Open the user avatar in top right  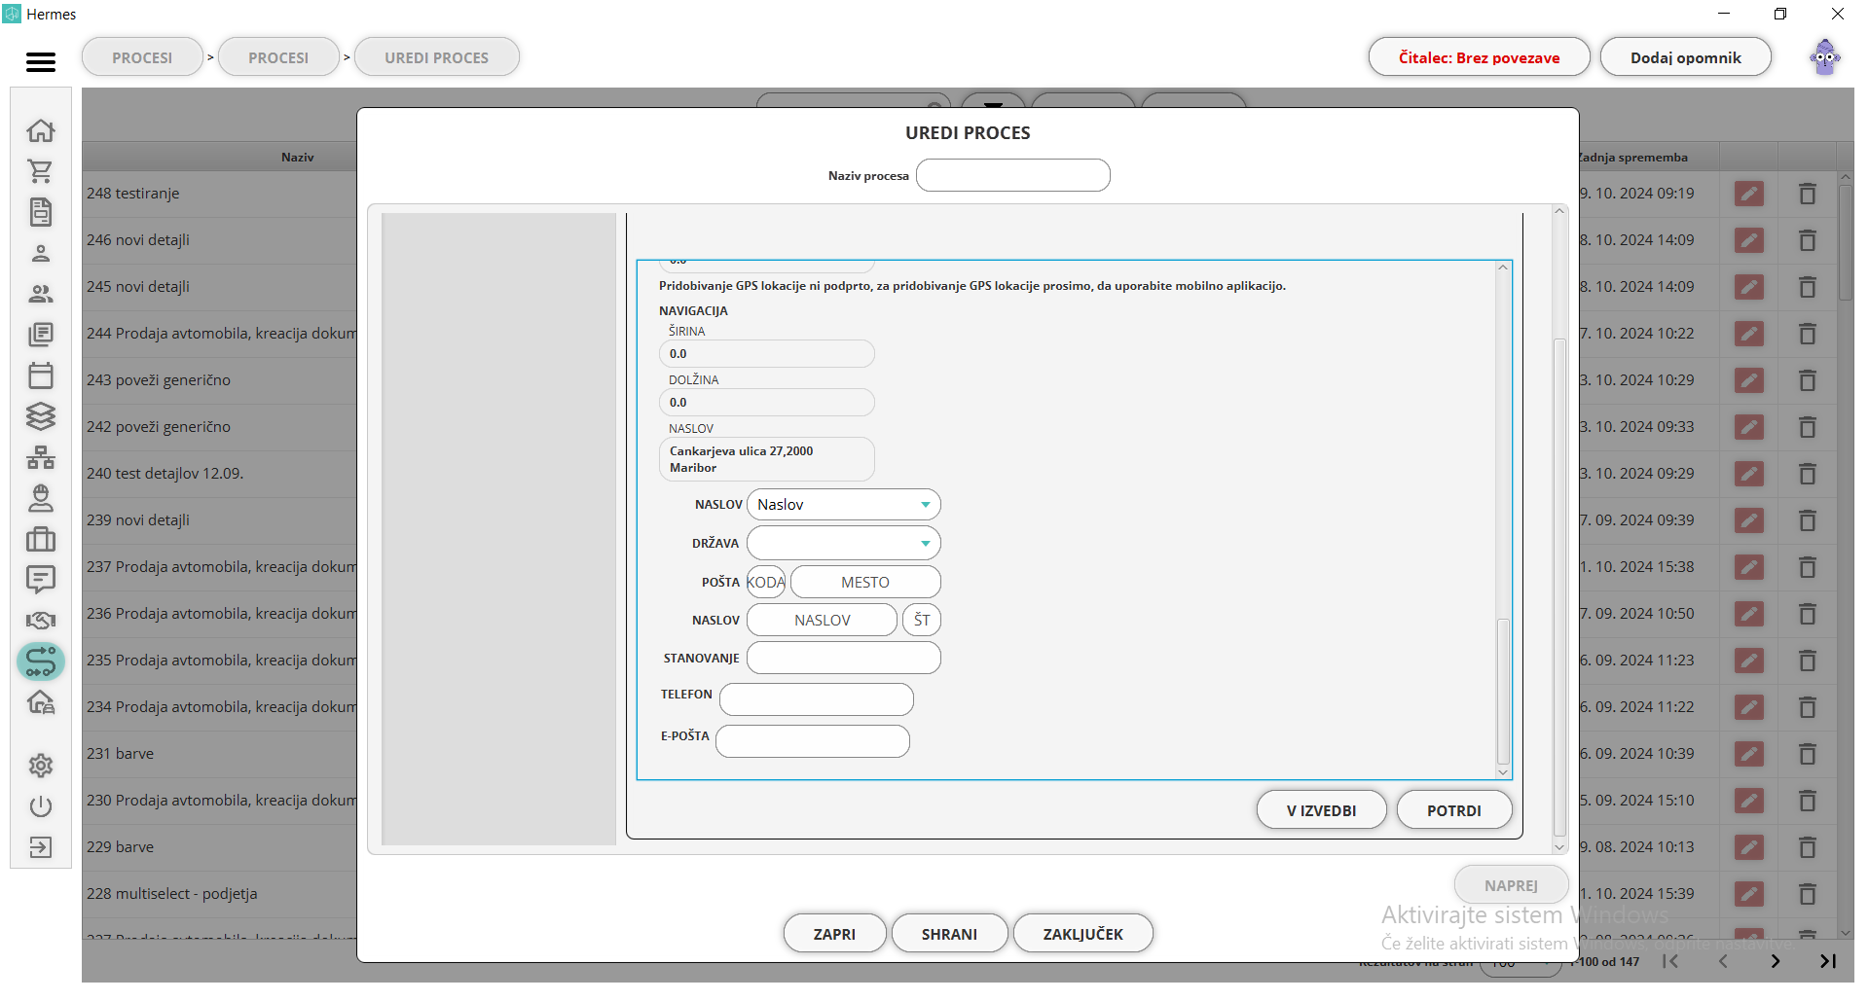1825,57
